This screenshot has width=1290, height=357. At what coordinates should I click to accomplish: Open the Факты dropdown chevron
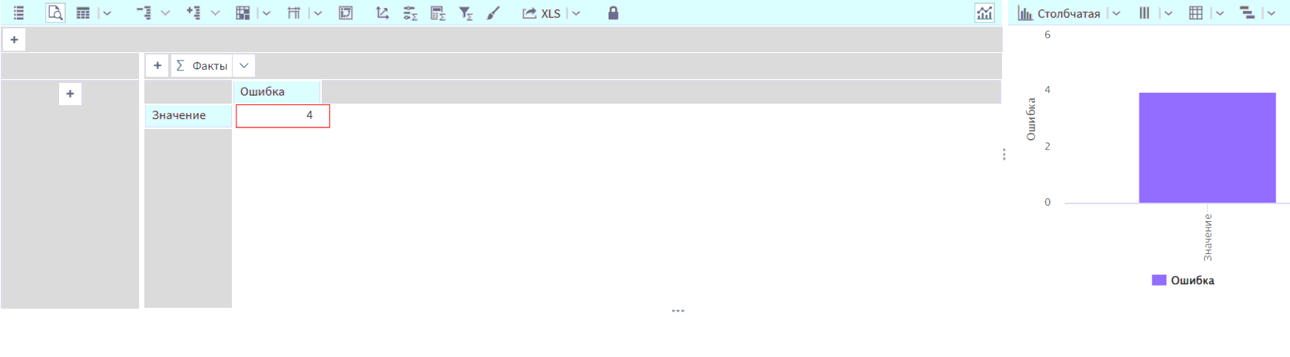coord(244,66)
